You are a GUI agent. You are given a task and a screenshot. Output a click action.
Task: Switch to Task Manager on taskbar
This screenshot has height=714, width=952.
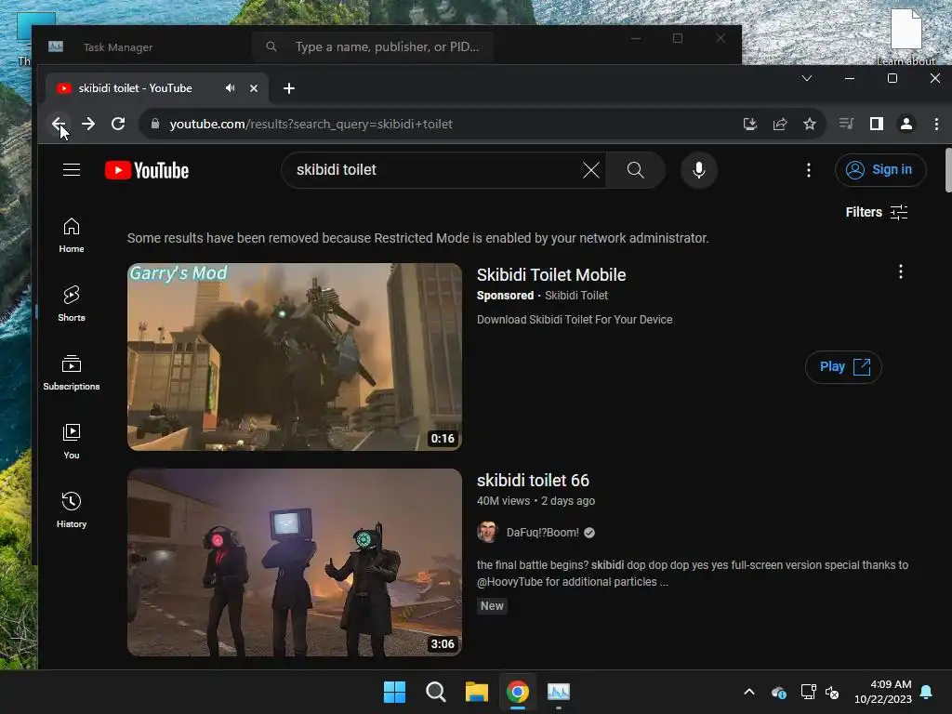point(559,692)
